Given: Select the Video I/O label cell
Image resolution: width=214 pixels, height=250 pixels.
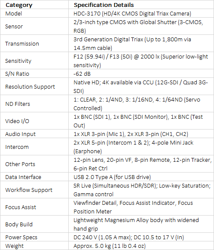Looking at the screenshot, I should pos(34,121).
